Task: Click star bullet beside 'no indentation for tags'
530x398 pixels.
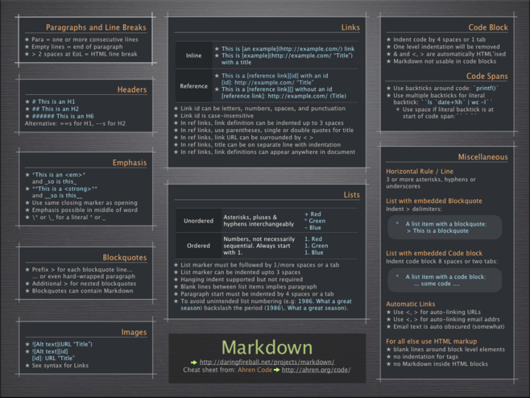Action: [389, 357]
